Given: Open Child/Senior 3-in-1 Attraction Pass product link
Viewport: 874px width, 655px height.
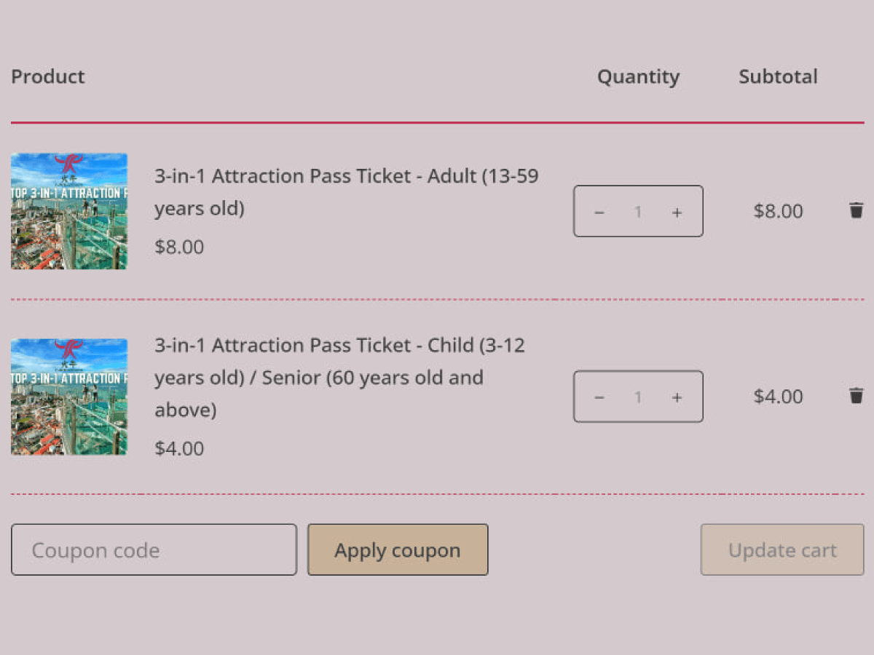Looking at the screenshot, I should pos(339,377).
